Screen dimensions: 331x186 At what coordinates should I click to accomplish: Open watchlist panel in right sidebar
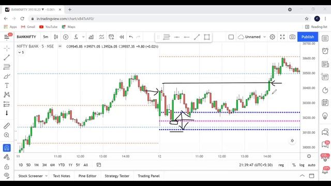click(x=325, y=38)
